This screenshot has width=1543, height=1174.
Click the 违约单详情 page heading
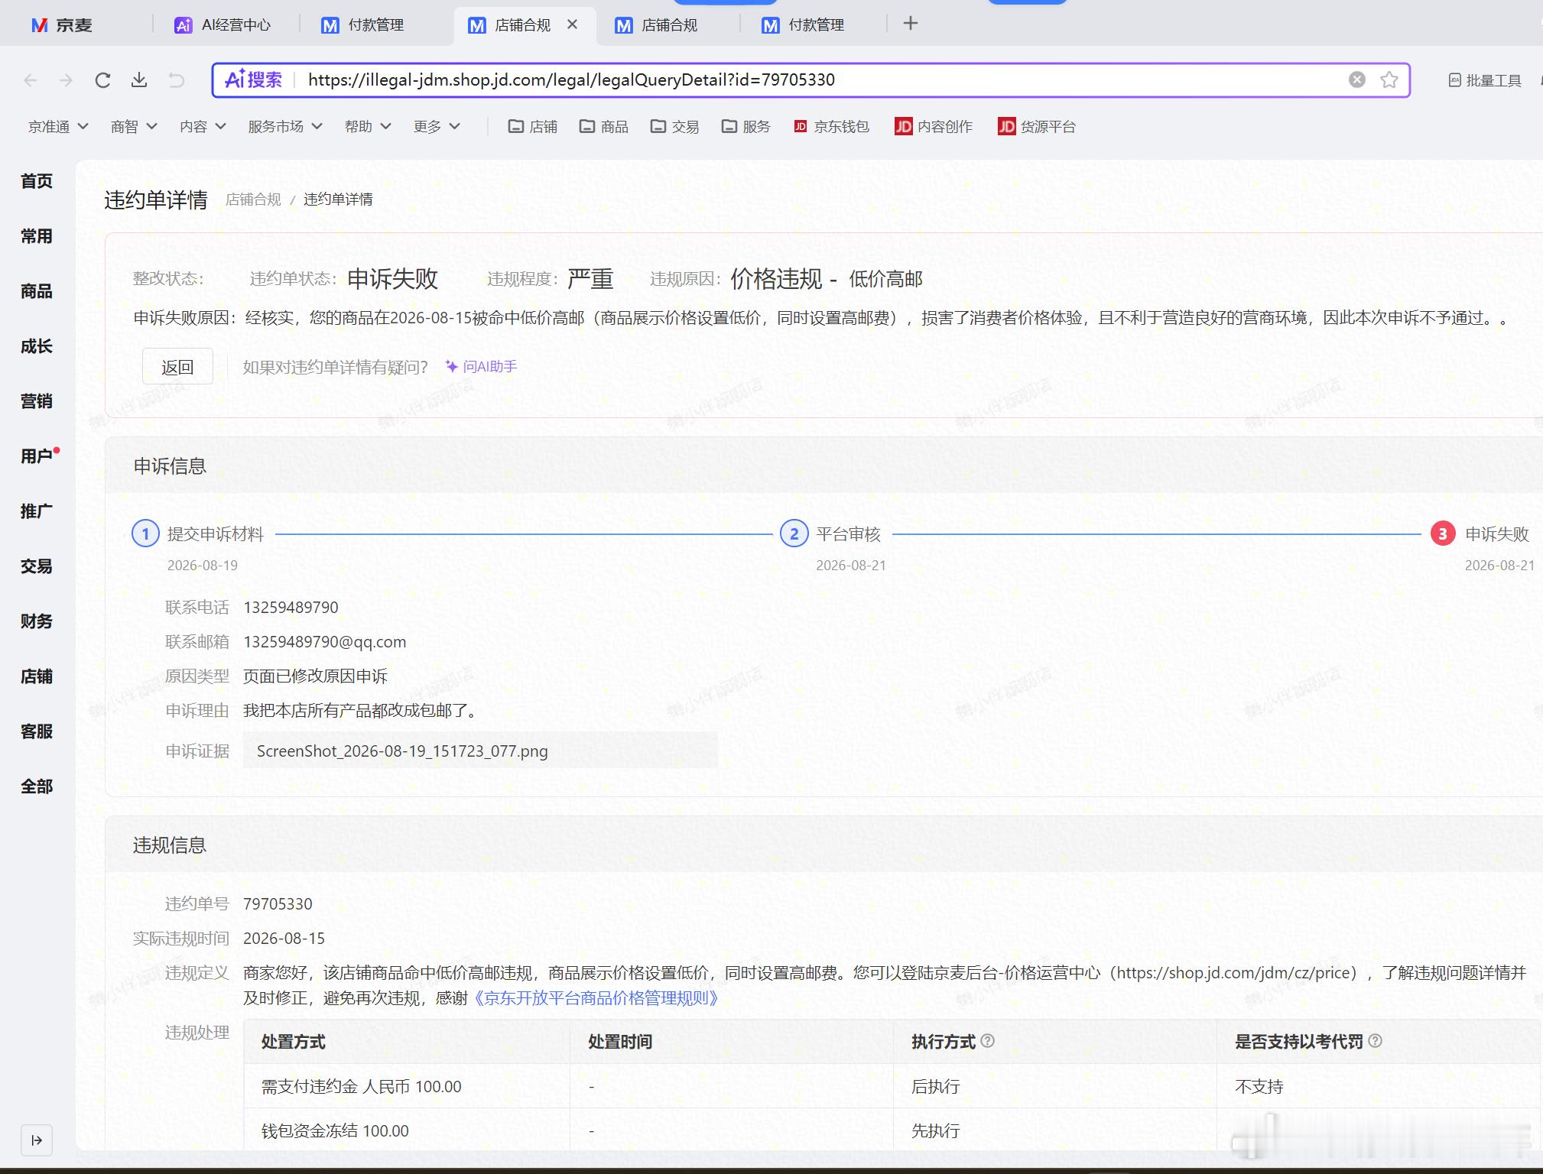[x=156, y=200]
